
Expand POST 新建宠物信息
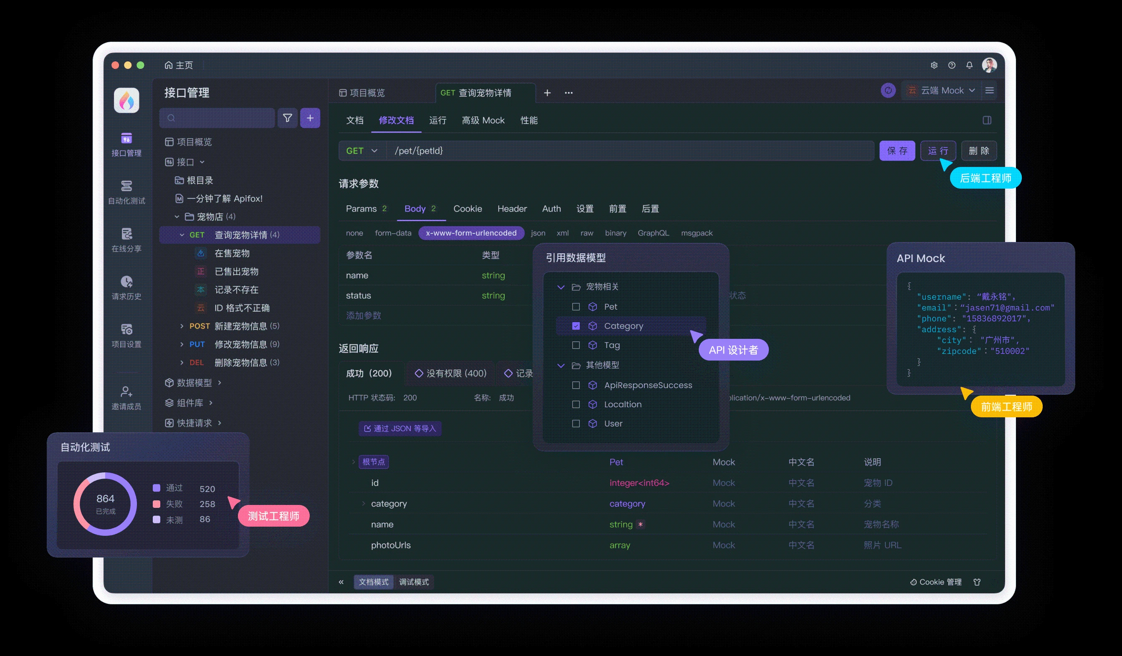[x=182, y=326]
